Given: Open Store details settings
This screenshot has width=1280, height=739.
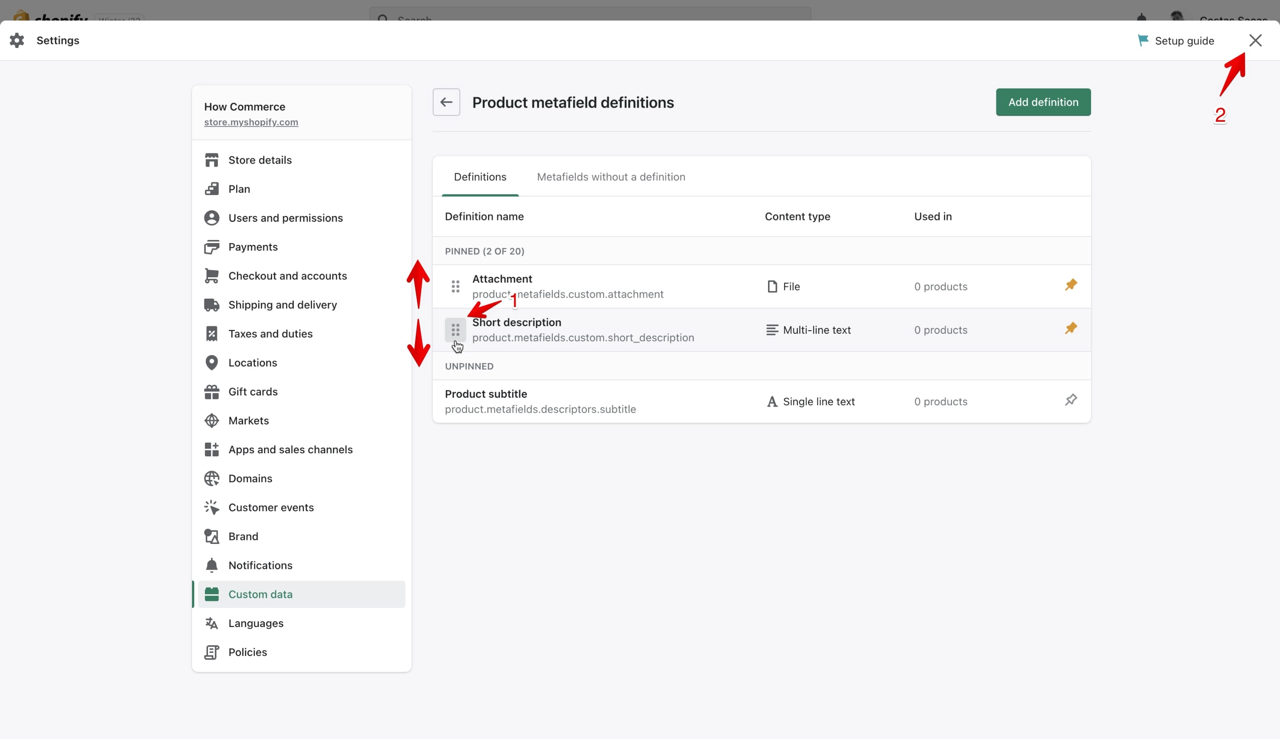Looking at the screenshot, I should (301, 160).
